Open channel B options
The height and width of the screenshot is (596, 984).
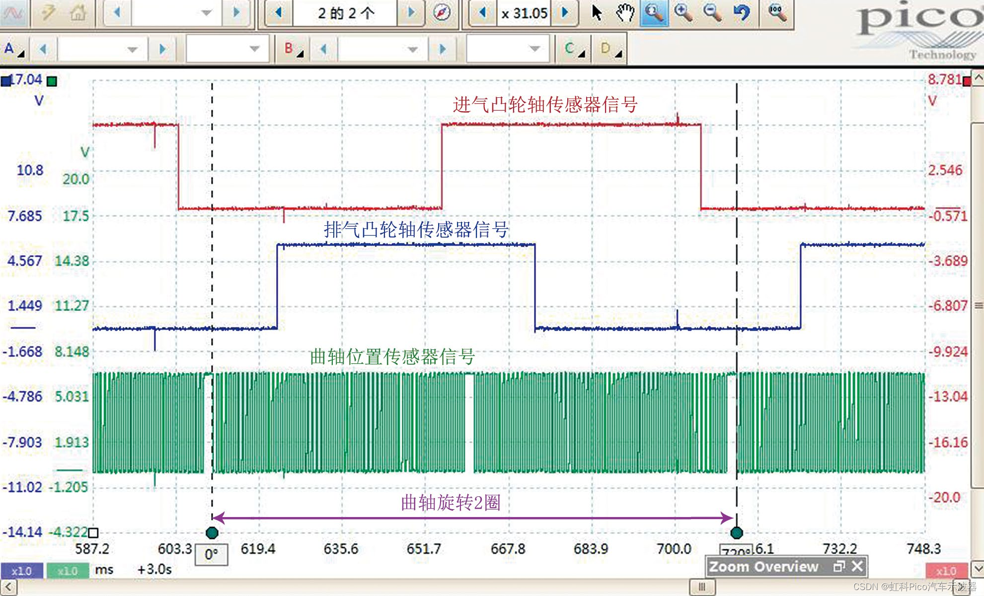294,49
